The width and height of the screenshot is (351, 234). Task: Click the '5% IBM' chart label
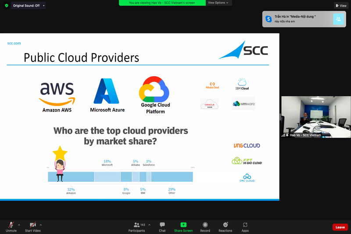coord(143,191)
